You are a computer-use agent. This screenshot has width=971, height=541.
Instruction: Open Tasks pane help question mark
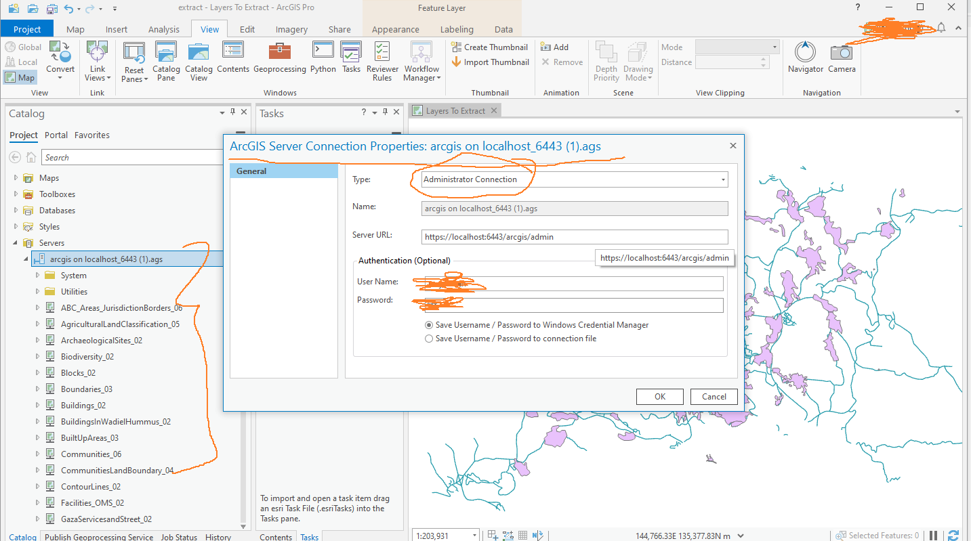click(364, 112)
